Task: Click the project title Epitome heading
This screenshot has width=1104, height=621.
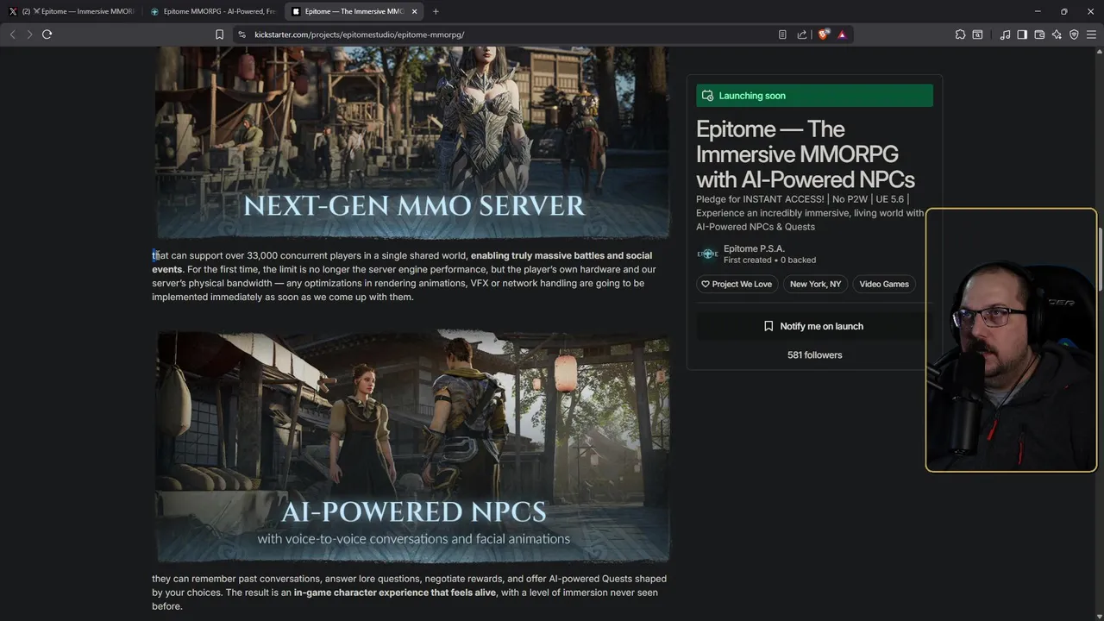Action: click(806, 154)
